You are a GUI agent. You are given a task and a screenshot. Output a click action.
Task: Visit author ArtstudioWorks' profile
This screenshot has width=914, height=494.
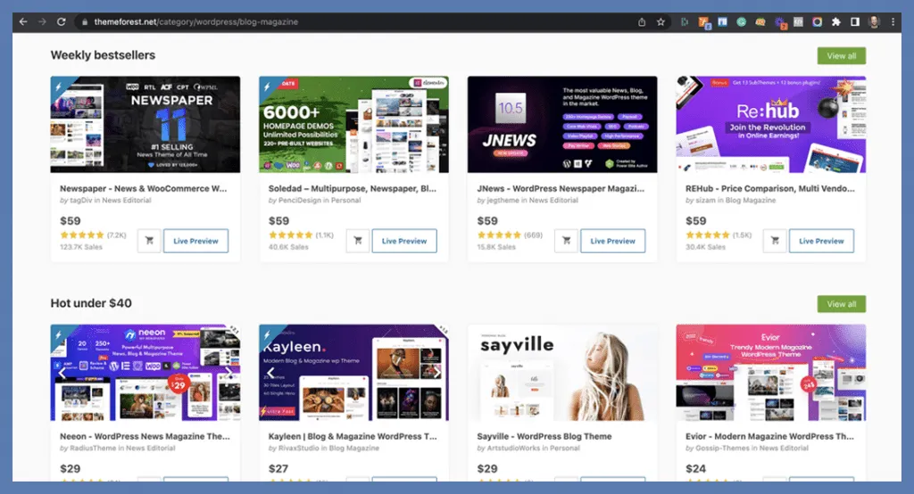[515, 449]
